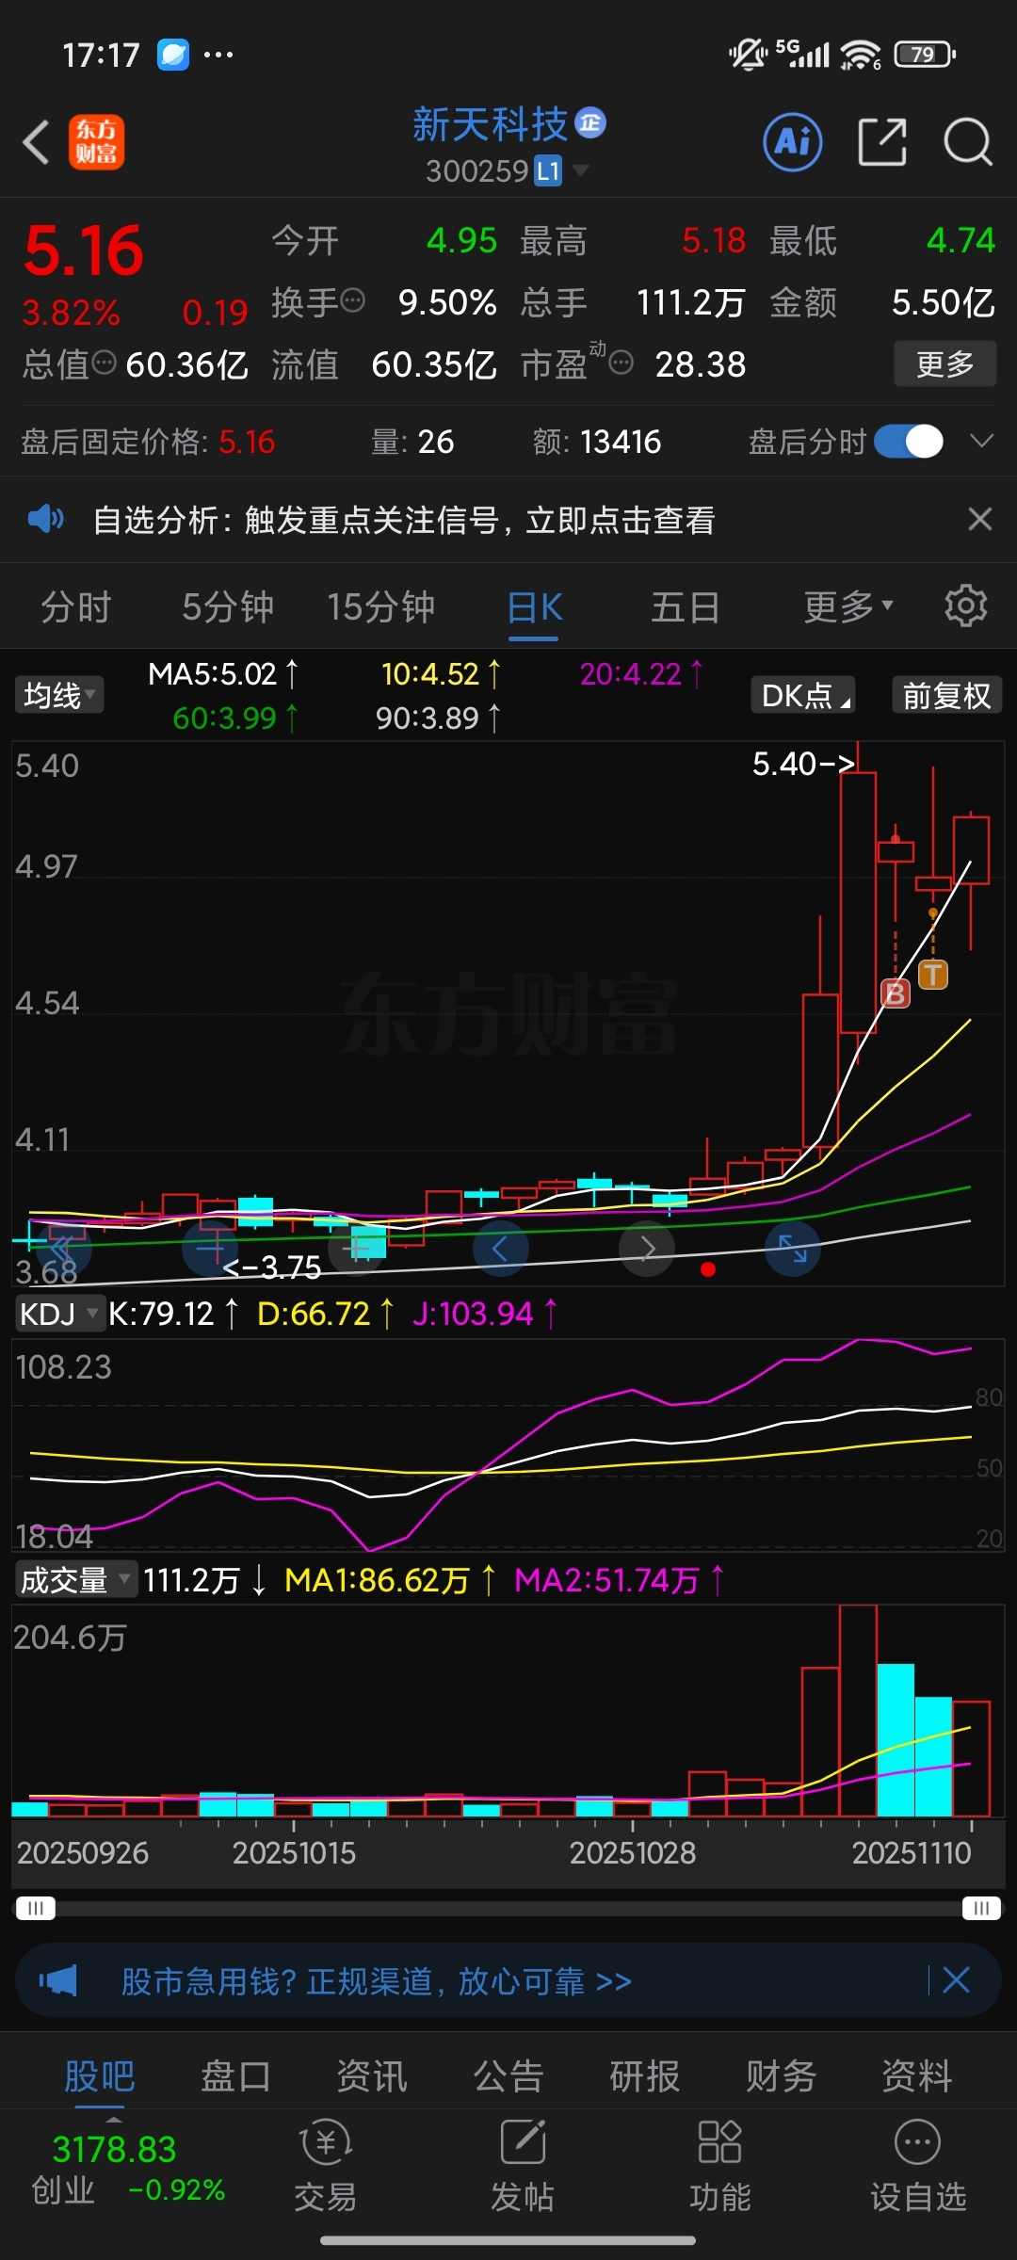Open the 发帖 post icon
The height and width of the screenshot is (2260, 1017).
pos(523,2166)
